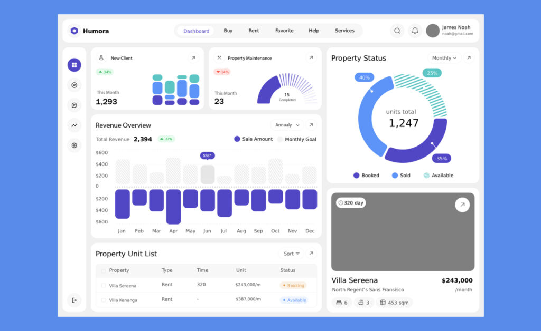Click the 320 day badge on villa image

[351, 203]
